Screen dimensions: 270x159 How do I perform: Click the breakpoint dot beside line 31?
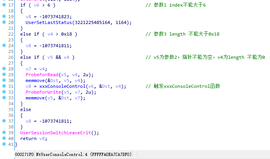4,86
